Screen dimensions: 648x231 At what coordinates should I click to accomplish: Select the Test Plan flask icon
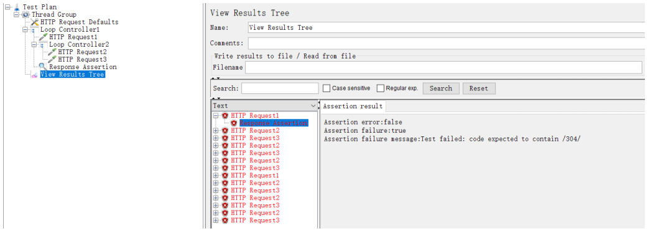tap(17, 7)
